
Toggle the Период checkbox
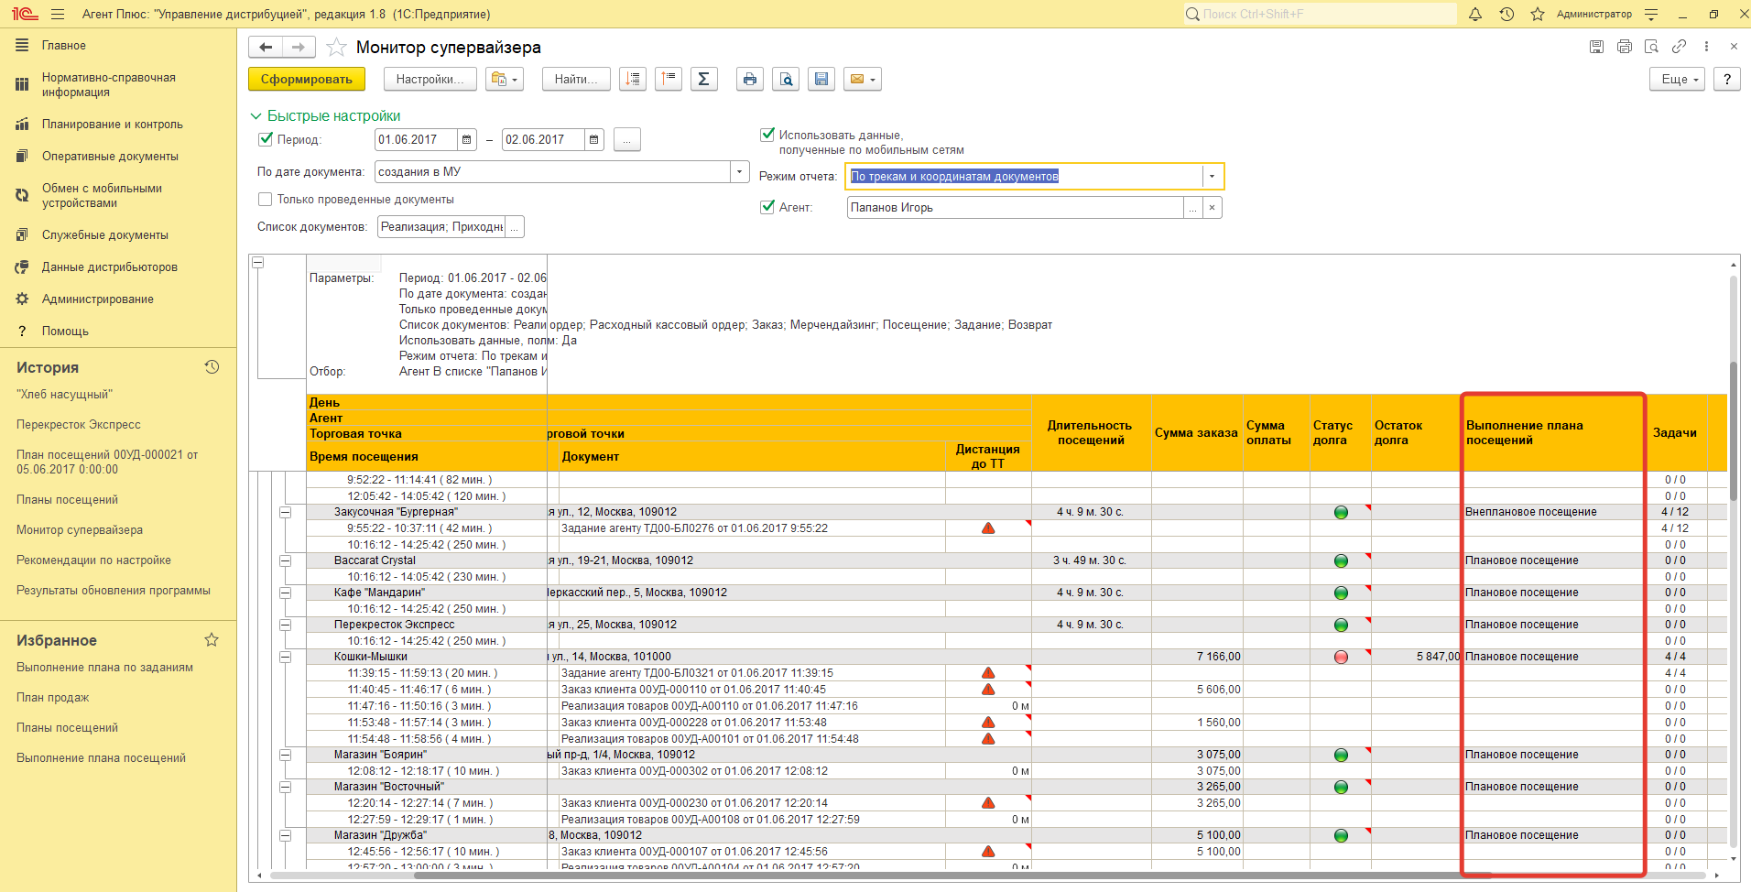click(266, 139)
